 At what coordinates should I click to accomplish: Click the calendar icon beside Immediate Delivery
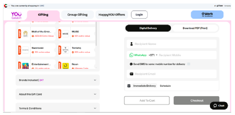[129, 86]
